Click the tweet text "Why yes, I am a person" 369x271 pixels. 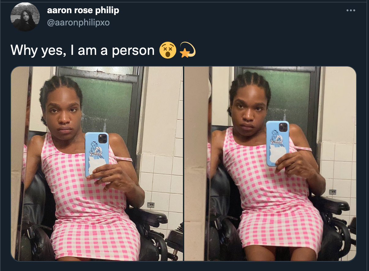click(x=83, y=50)
